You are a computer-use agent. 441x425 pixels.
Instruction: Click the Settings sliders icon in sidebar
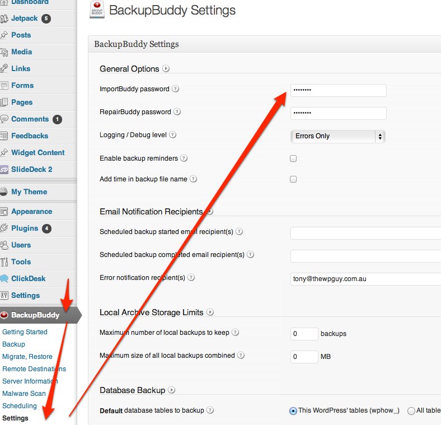4,296
